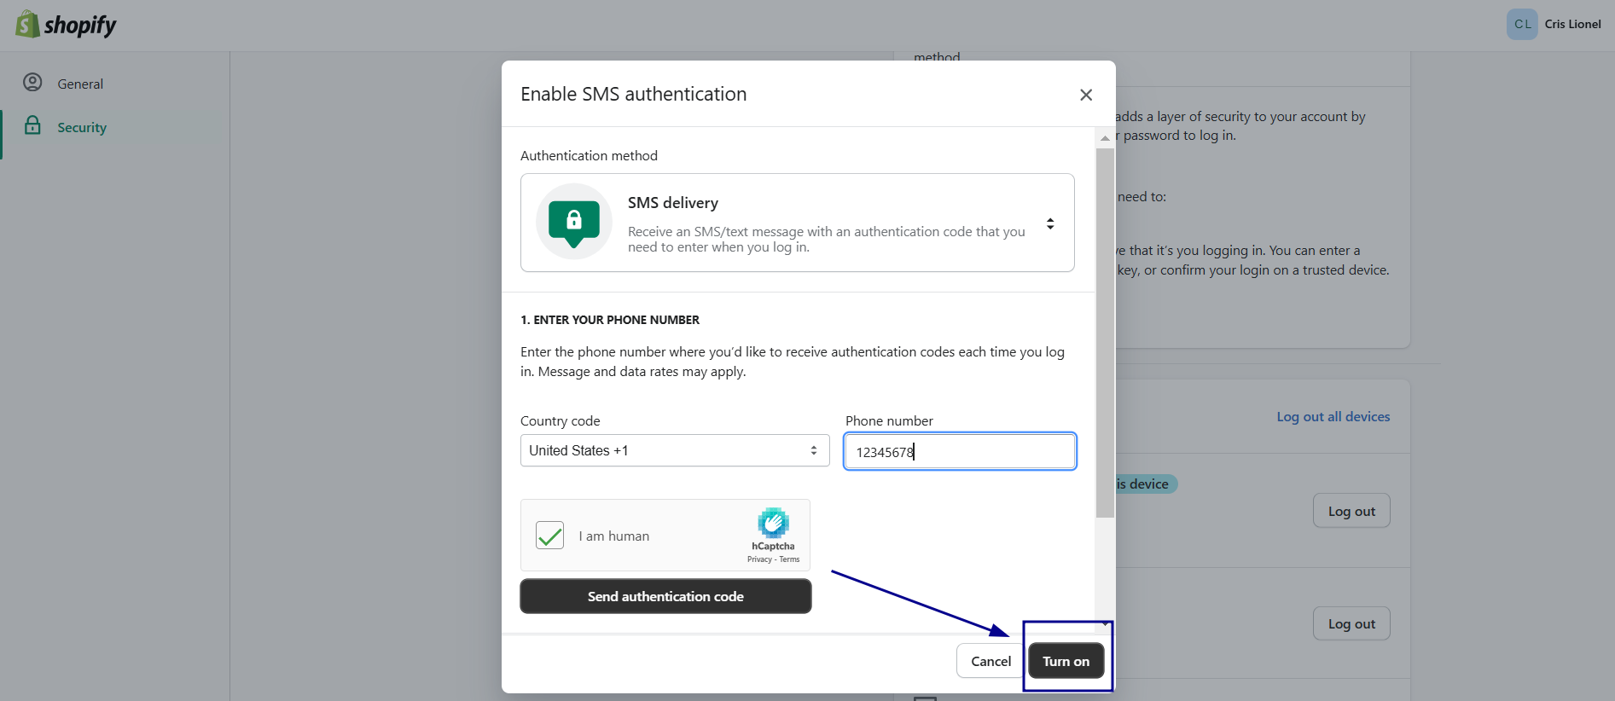The image size is (1615, 701).
Task: Open the hCaptcha Terms link
Action: (789, 559)
